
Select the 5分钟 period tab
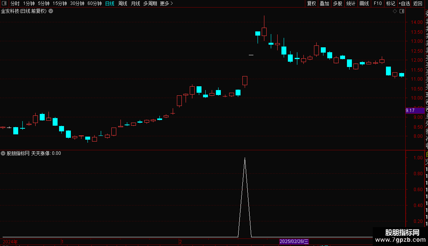pos(44,3)
